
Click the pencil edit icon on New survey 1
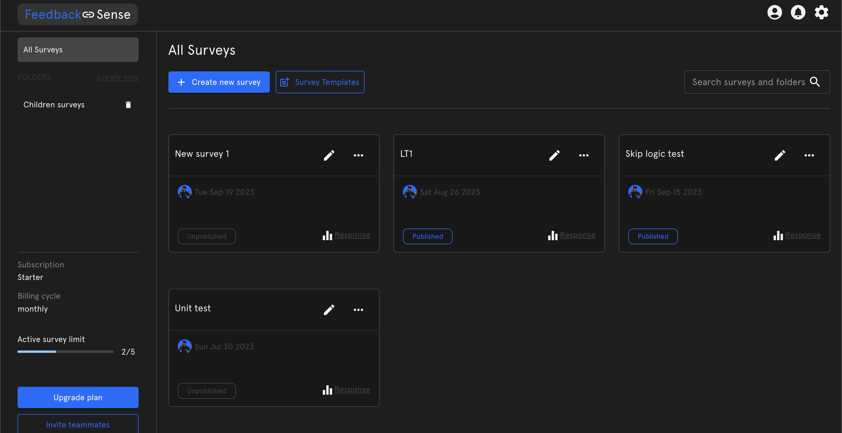pos(329,155)
